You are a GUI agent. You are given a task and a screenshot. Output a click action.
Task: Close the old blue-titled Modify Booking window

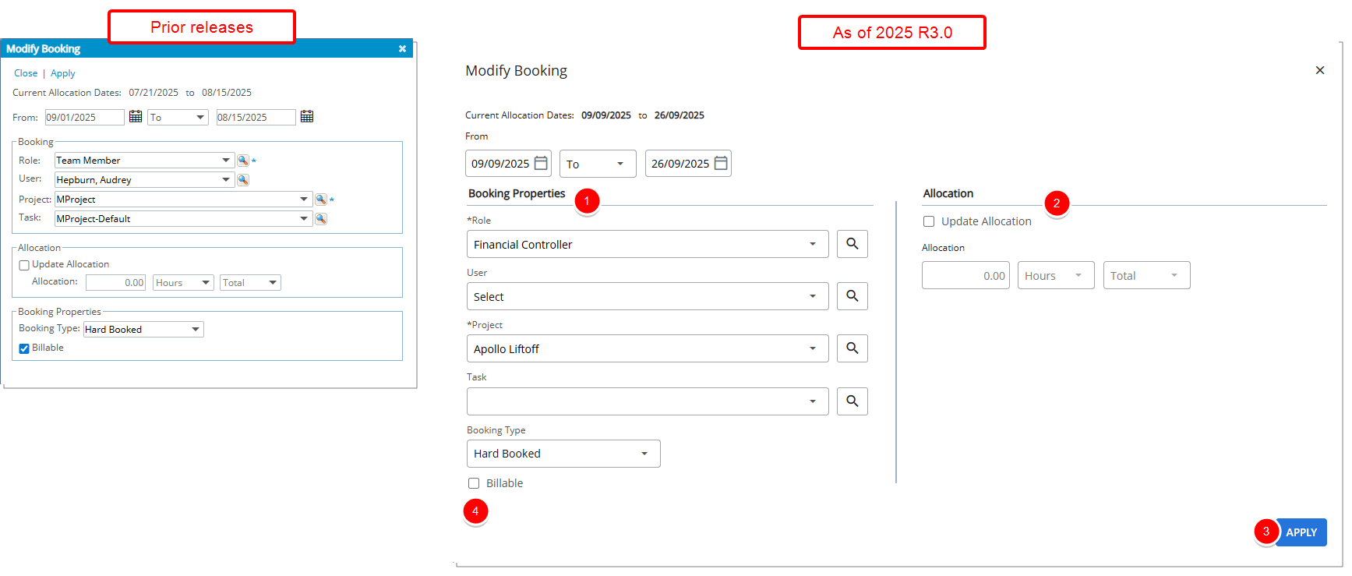[x=402, y=48]
